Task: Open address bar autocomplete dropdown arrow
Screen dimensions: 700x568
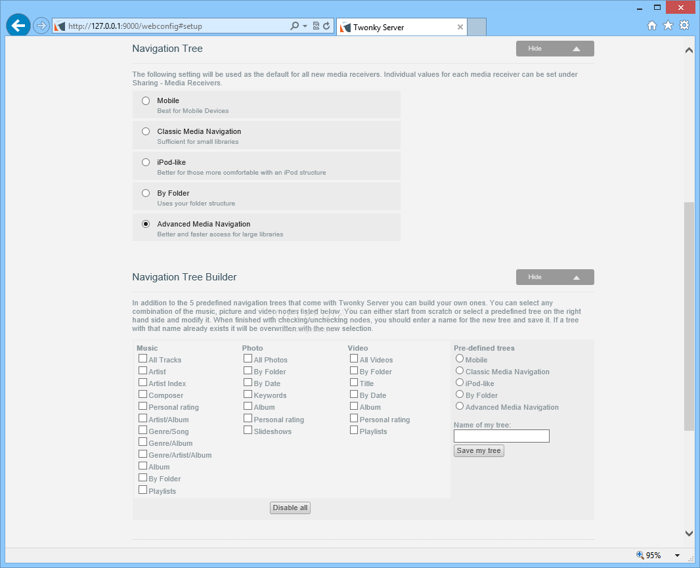Action: (x=305, y=26)
